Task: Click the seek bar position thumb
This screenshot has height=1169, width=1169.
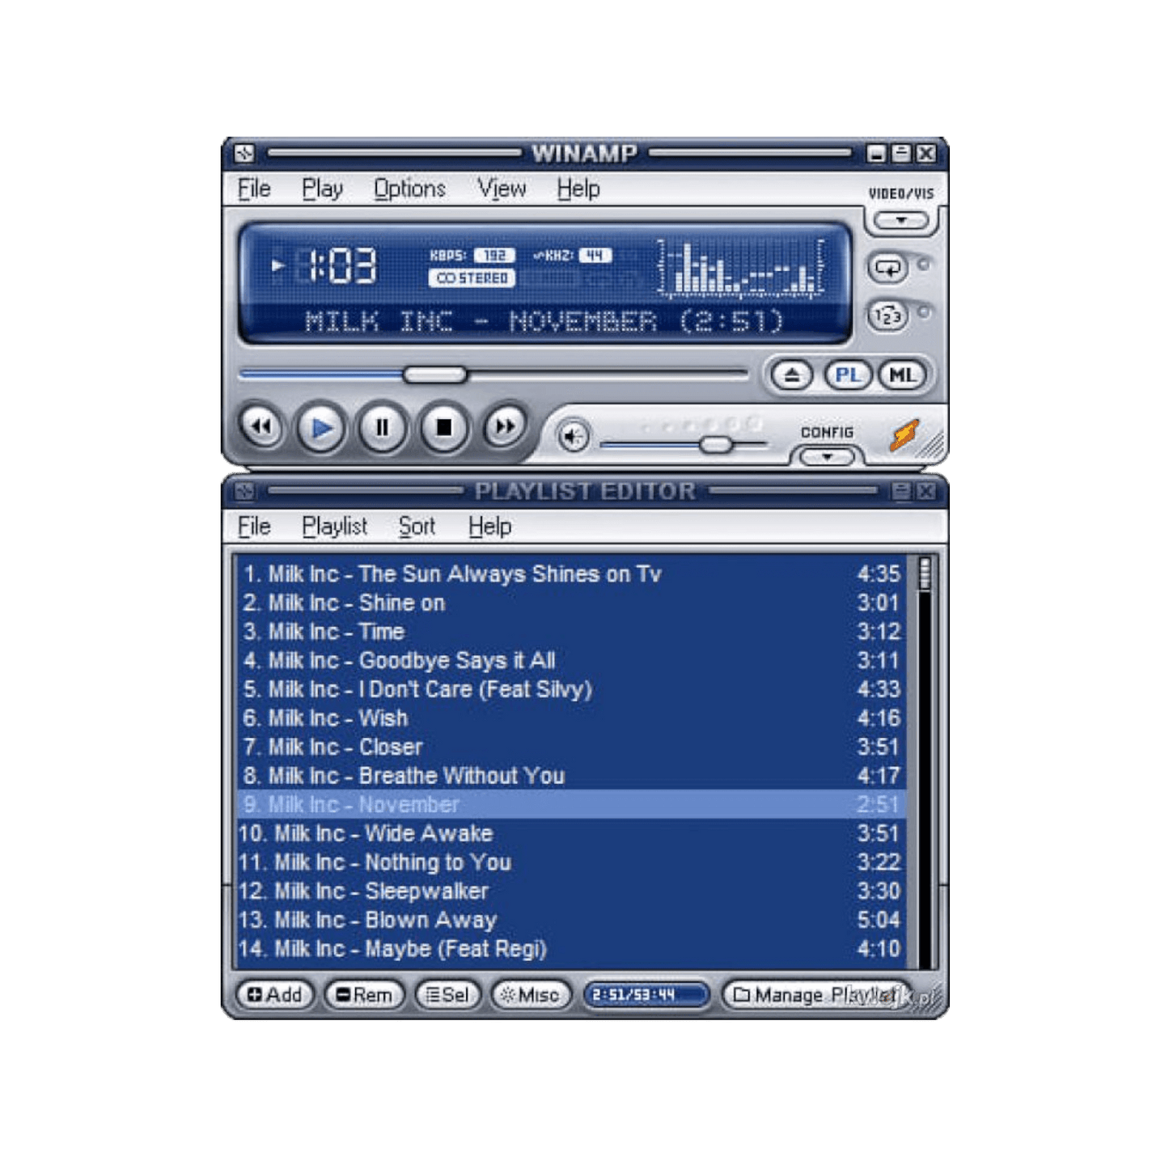Action: (435, 375)
